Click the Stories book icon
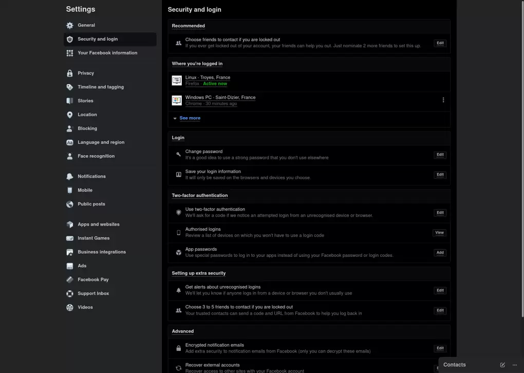The height and width of the screenshot is (373, 524). point(69,101)
